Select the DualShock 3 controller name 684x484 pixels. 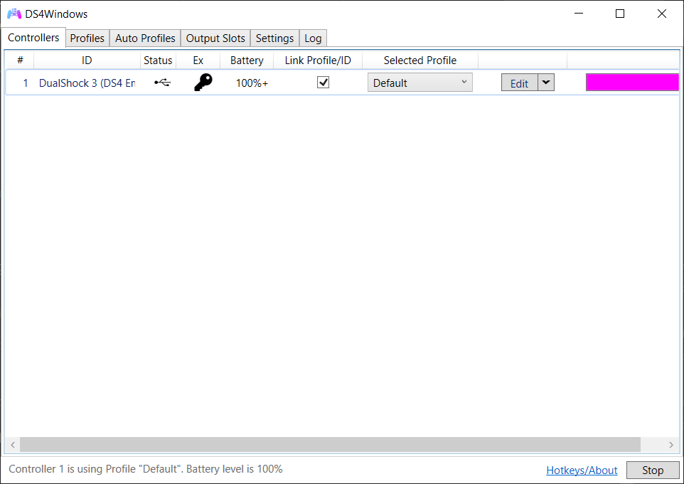(85, 83)
